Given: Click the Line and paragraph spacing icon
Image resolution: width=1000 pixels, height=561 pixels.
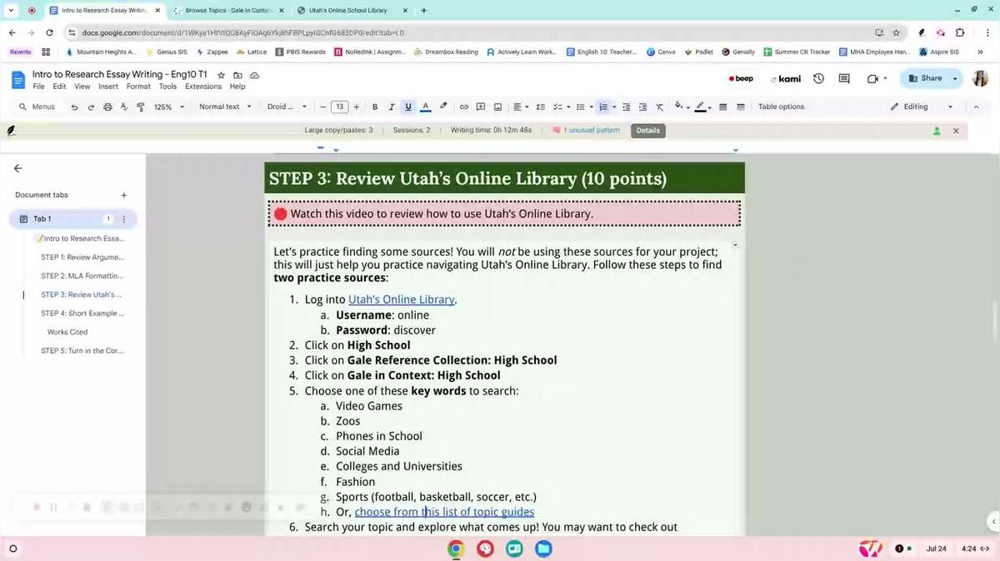Looking at the screenshot, I should point(540,107).
